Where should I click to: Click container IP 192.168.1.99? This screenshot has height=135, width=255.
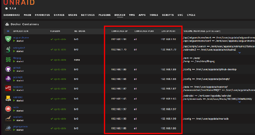119,119
